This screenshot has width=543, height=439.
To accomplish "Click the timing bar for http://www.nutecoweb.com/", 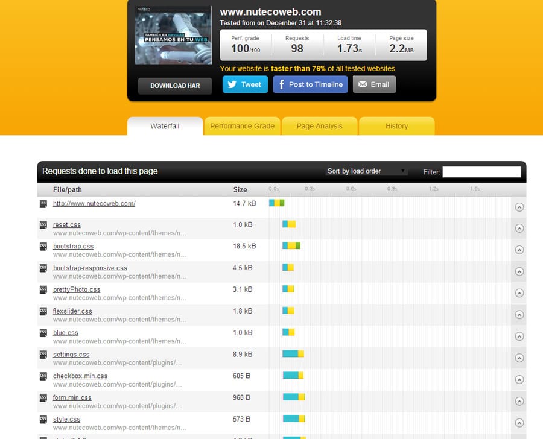I will click(x=277, y=203).
